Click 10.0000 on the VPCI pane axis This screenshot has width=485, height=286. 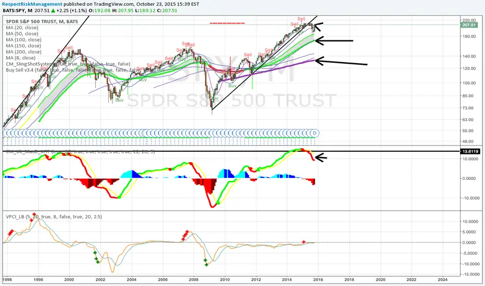point(470,222)
